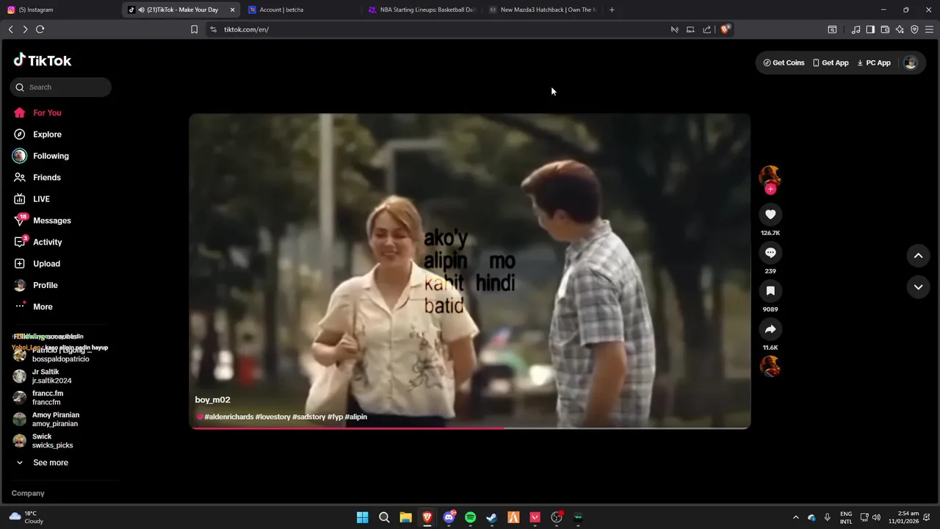This screenshot has width=940, height=529.
Task: Click the browser back arrow
Action: (x=11, y=29)
